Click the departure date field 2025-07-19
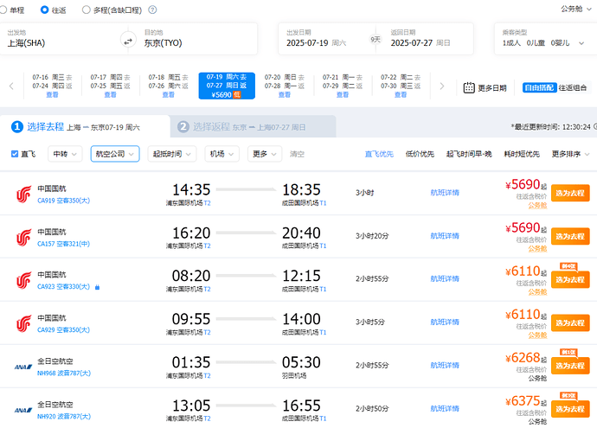The image size is (597, 428). [324, 42]
